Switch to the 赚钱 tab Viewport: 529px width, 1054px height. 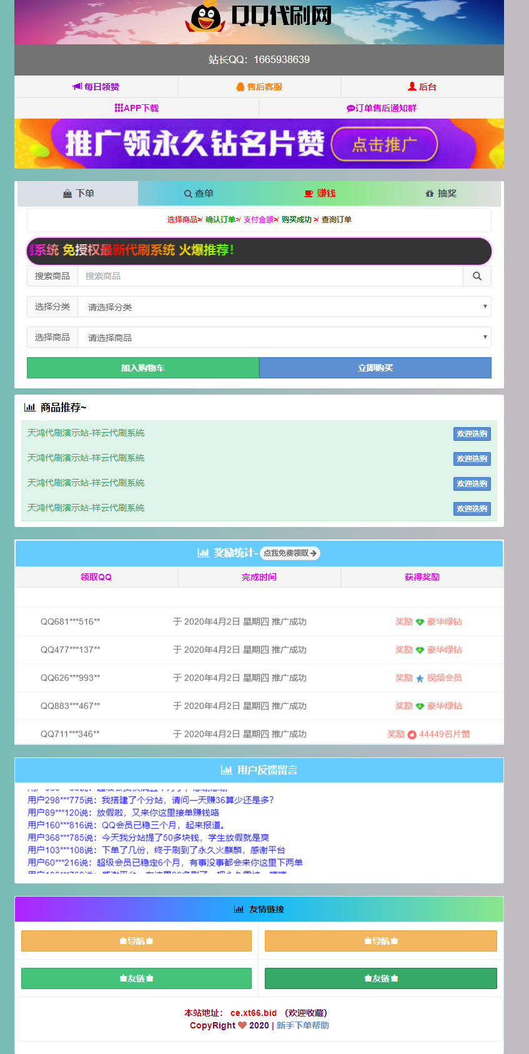tap(320, 194)
